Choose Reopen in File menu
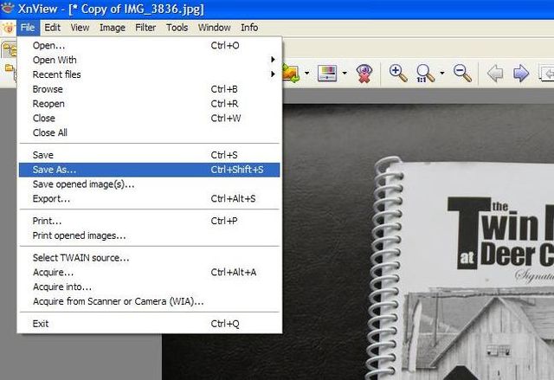Viewport: 554px width, 380px height. 150,104
